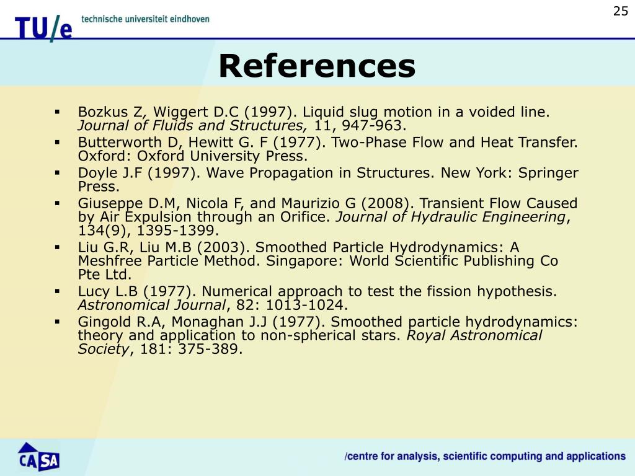Viewport: 635px width, 476px height.
Task: Click 'Meshfree Particle Method. Singapore' line
Action: pos(318,261)
